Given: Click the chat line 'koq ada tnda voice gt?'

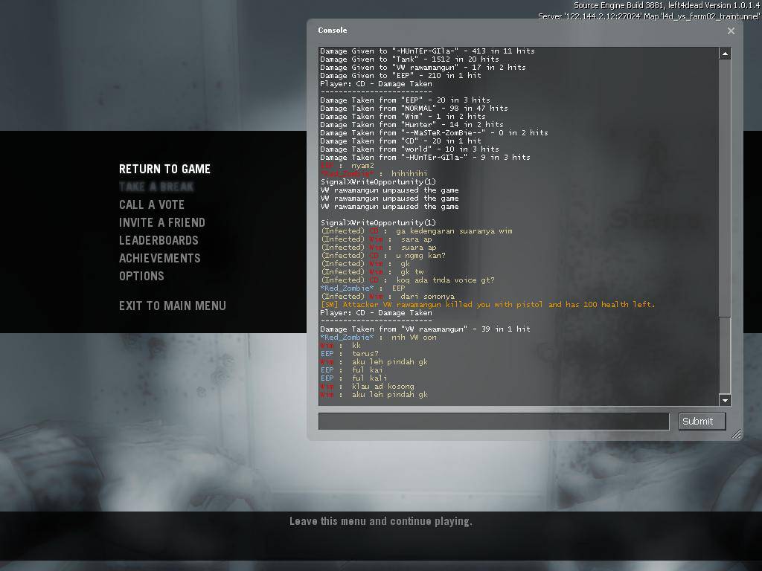Looking at the screenshot, I should (408, 280).
